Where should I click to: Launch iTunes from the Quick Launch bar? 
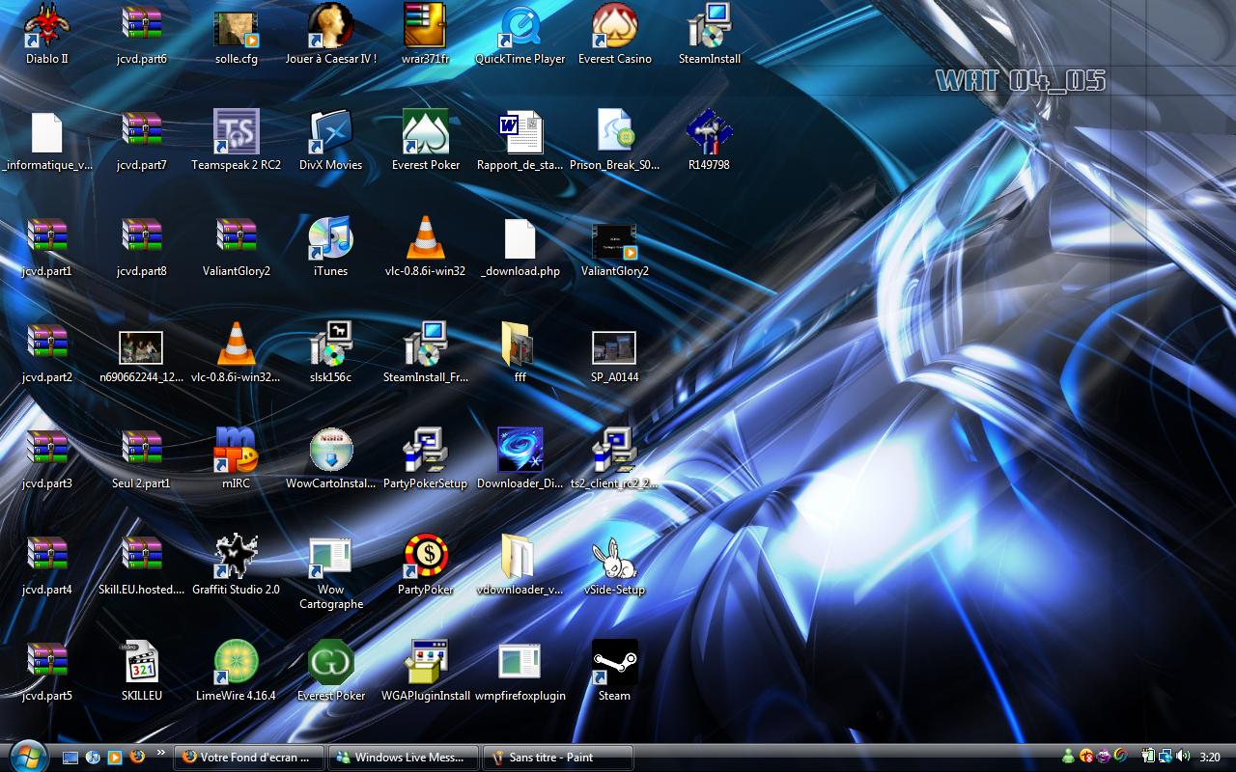pyautogui.click(x=93, y=758)
